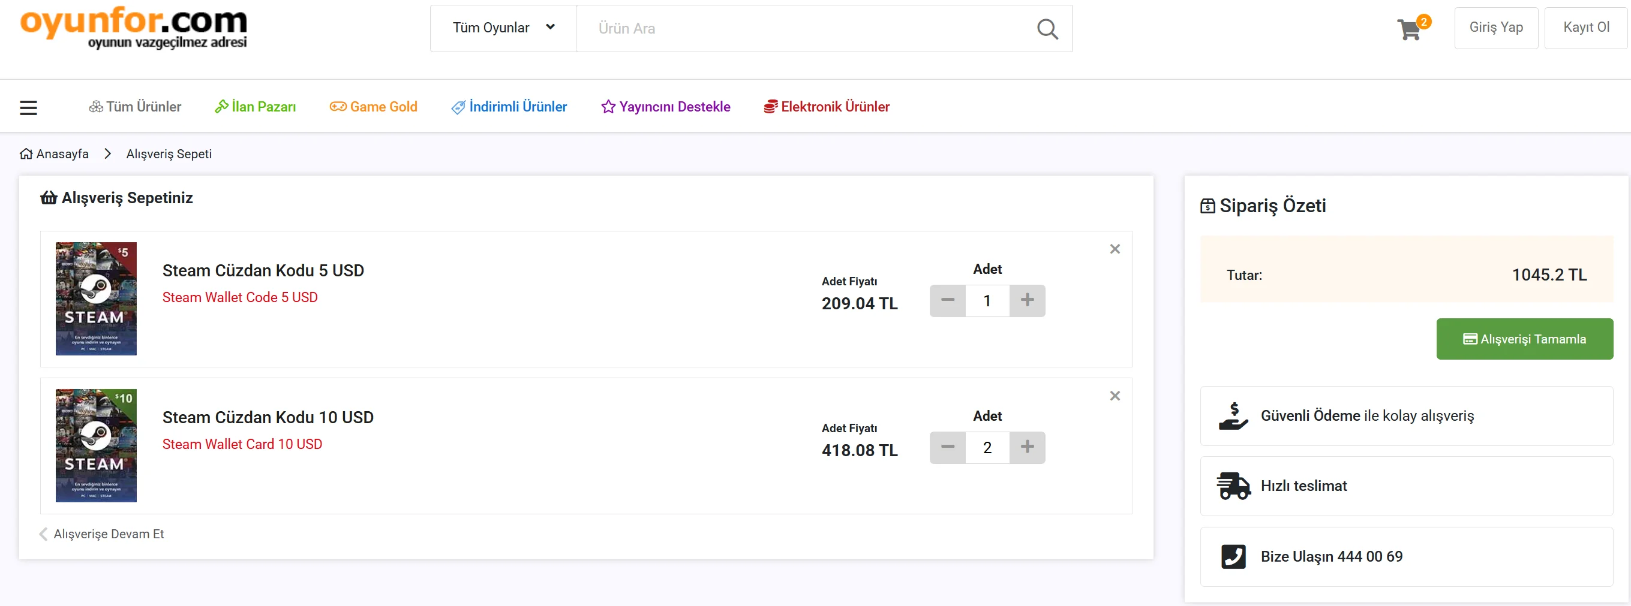The width and height of the screenshot is (1631, 606).
Task: Click the search magnifier icon
Action: tap(1047, 28)
